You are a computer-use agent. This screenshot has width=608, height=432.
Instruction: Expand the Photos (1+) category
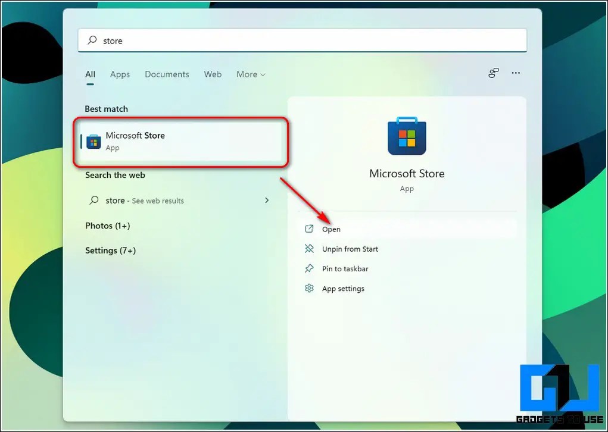click(107, 226)
